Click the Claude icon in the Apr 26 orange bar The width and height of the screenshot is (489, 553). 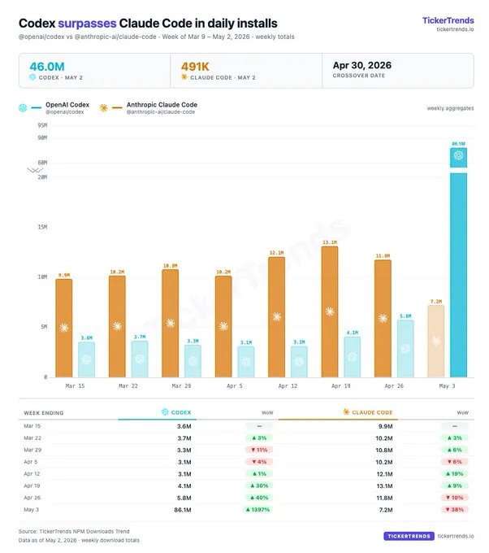click(383, 319)
